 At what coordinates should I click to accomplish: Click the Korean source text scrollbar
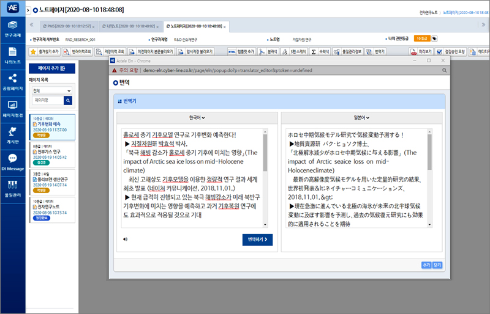tap(265, 153)
